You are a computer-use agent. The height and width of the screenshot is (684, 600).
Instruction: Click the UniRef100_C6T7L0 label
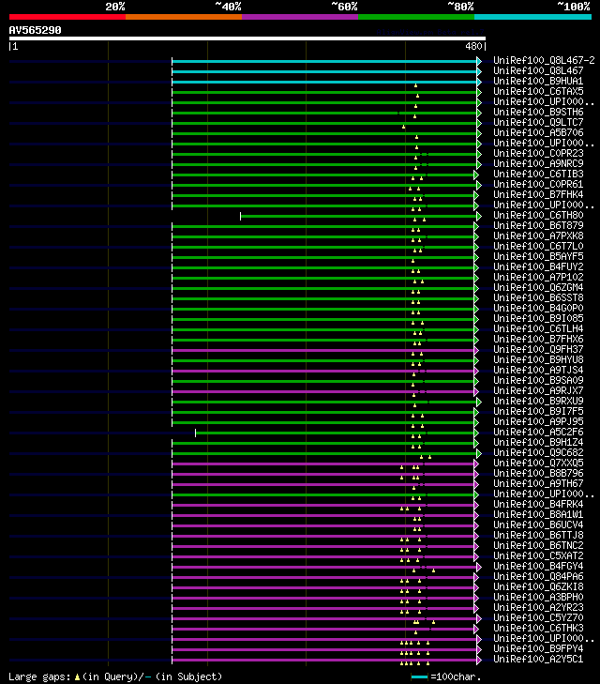click(x=538, y=246)
